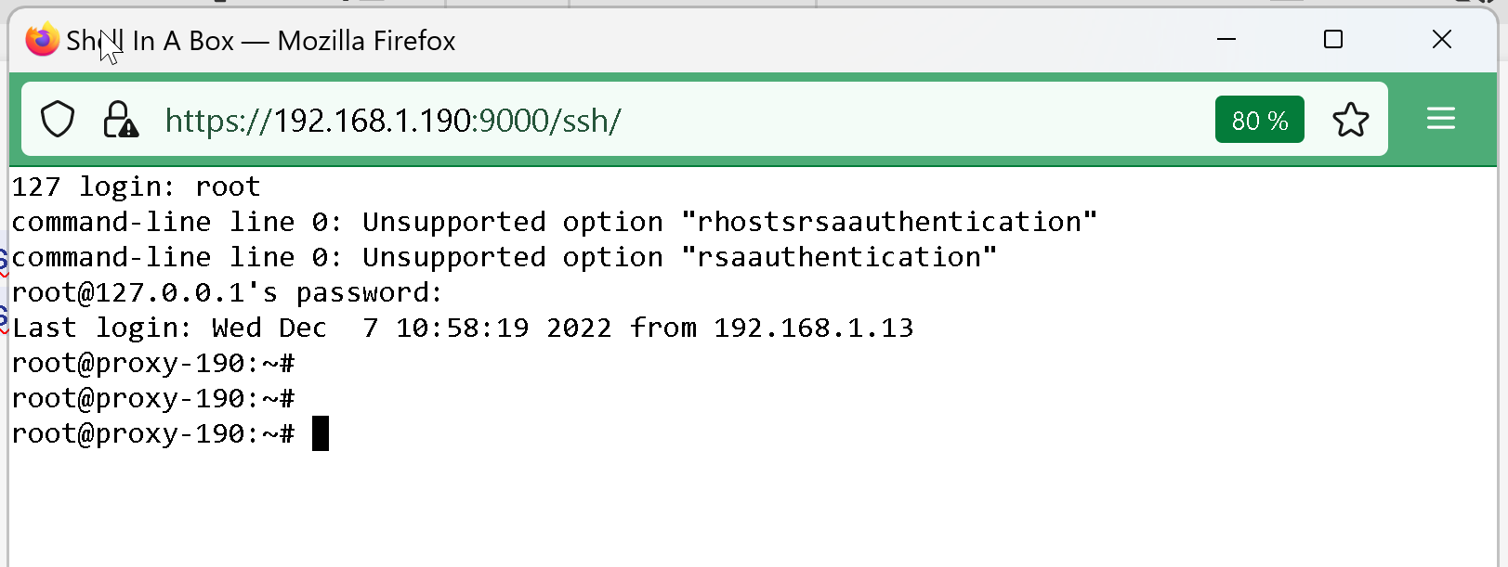Click the unsupported "rsaauthentication" option line
Viewport: 1508px width, 567px height.
pyautogui.click(x=502, y=258)
